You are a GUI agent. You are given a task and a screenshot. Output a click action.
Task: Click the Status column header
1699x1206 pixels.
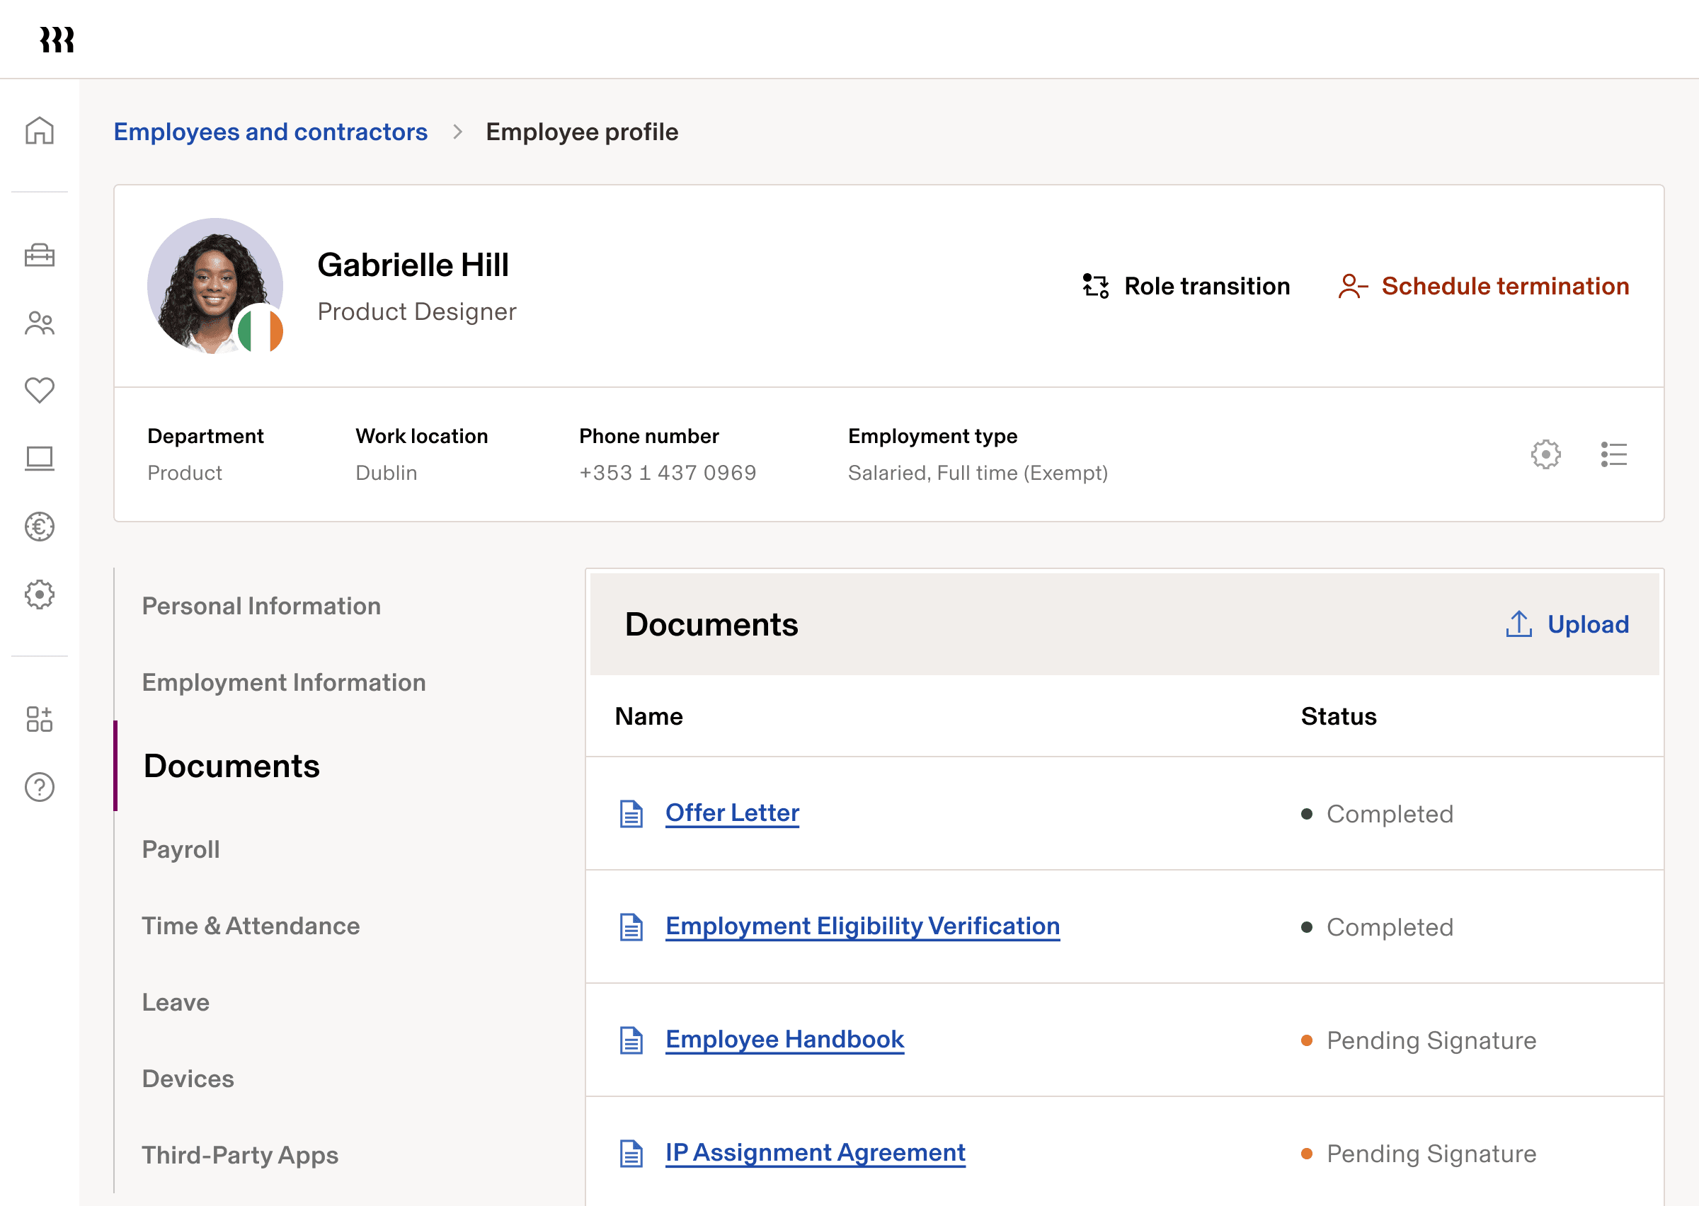point(1338,716)
